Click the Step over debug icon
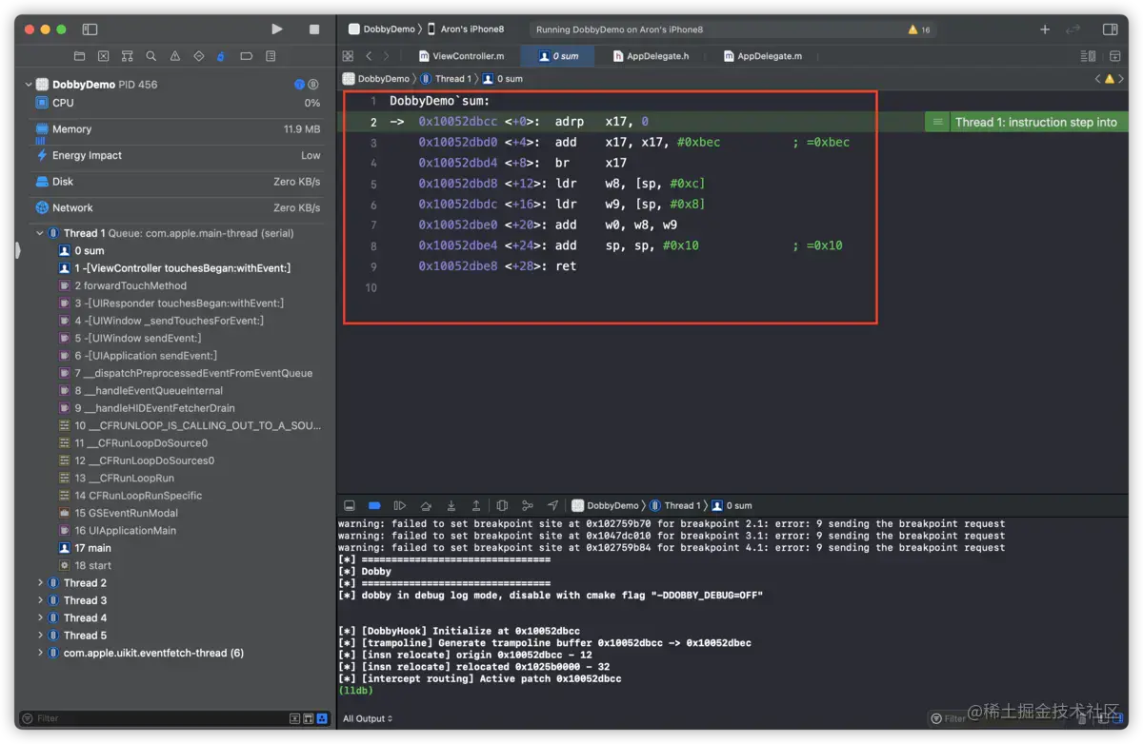 click(426, 505)
